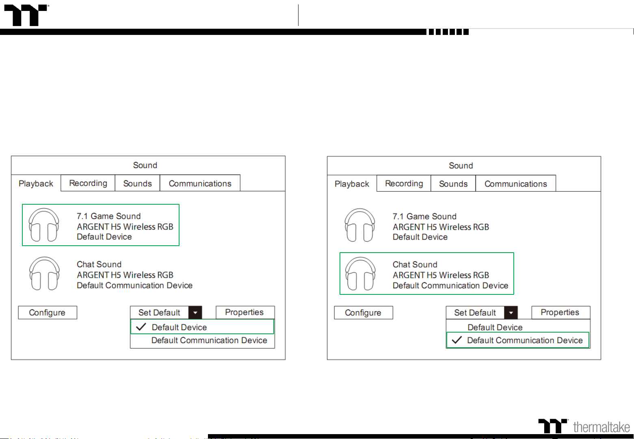Click Set Default button in left Sound dialog
Image resolution: width=634 pixels, height=439 pixels.
coord(159,312)
